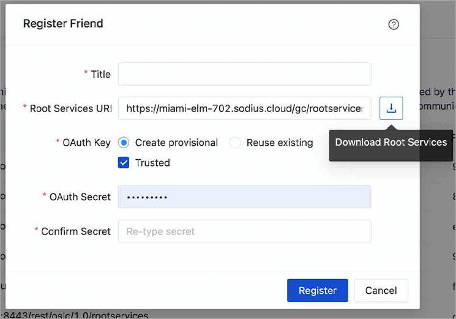The height and width of the screenshot is (319, 456).
Task: Focus the Title input field
Action: point(244,74)
